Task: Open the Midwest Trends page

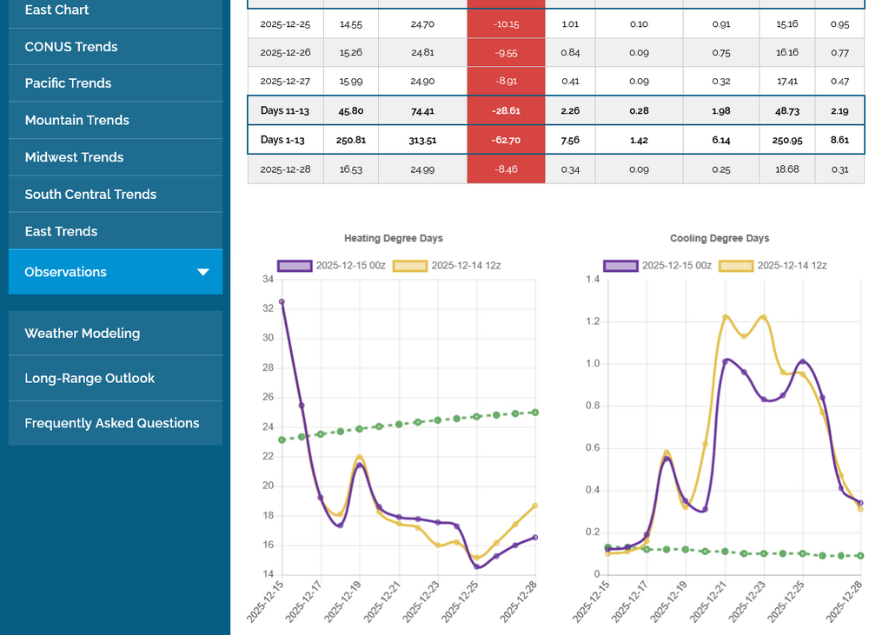Action: [74, 157]
